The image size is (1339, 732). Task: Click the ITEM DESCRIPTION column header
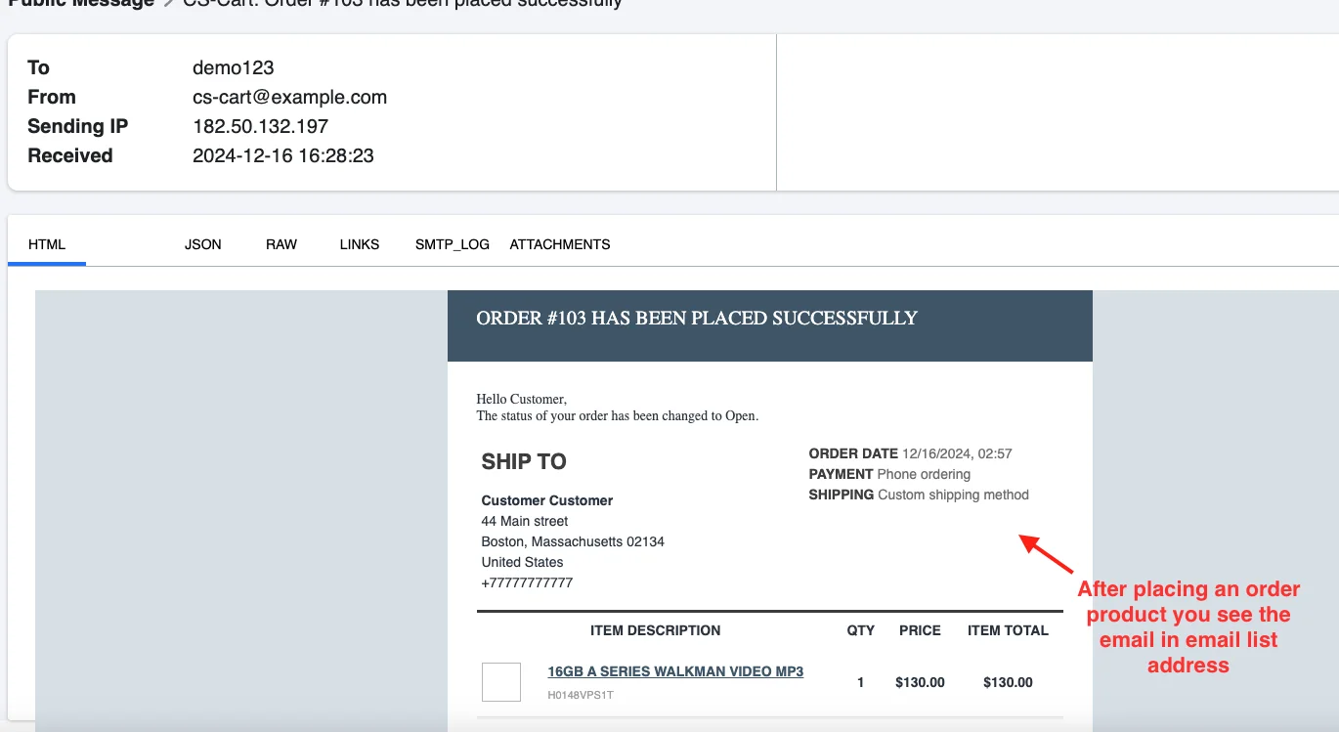pos(656,630)
